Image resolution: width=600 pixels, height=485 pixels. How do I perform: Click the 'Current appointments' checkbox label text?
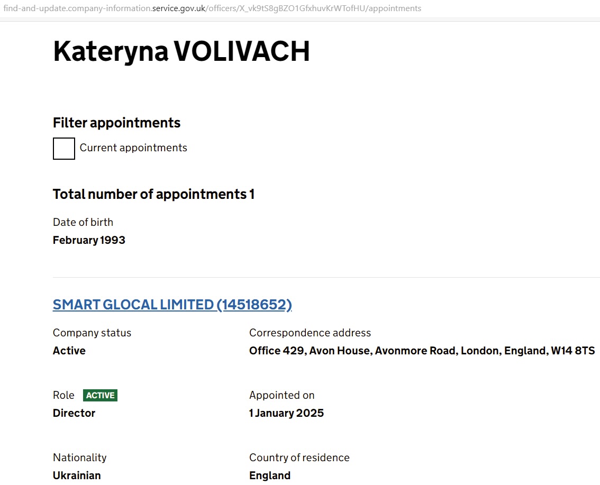(x=133, y=148)
